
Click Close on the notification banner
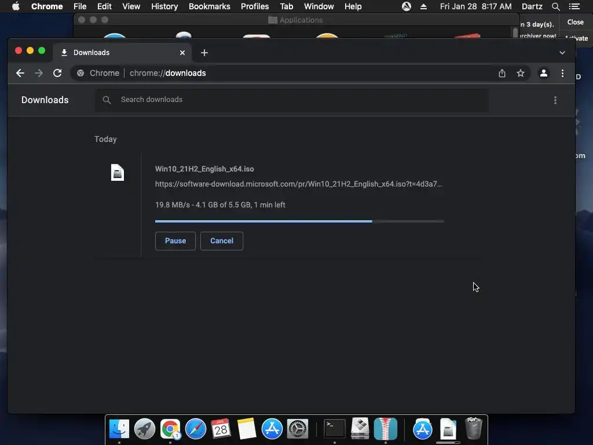[x=575, y=22]
